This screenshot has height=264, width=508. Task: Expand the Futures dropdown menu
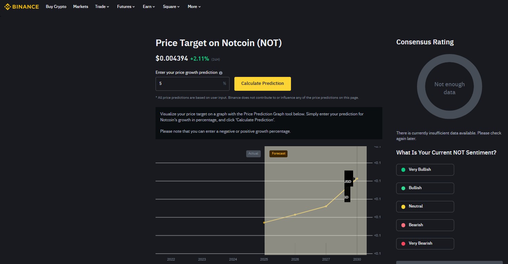126,7
